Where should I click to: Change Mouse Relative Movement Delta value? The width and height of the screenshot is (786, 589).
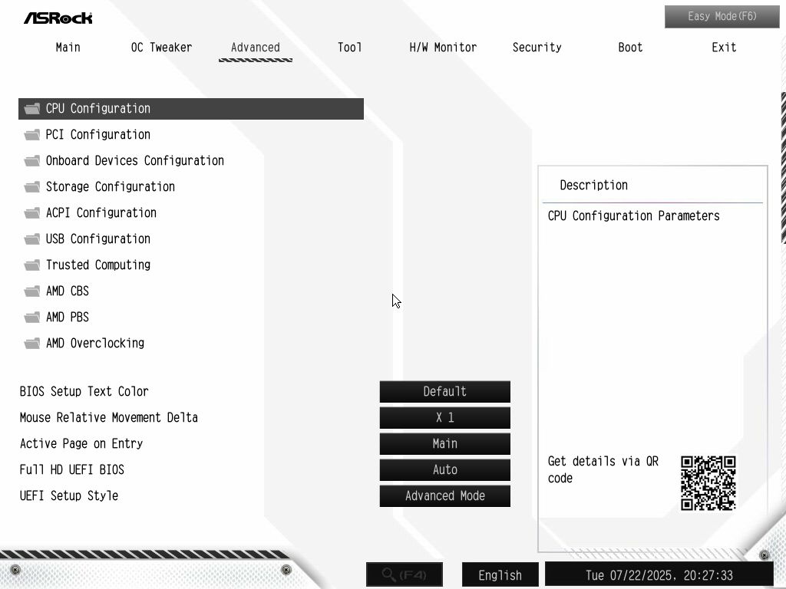pos(444,418)
